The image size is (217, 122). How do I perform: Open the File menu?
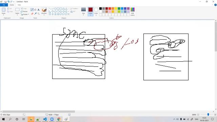[4, 5]
